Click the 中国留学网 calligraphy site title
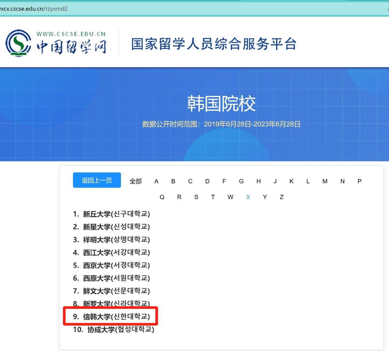 coord(71,47)
